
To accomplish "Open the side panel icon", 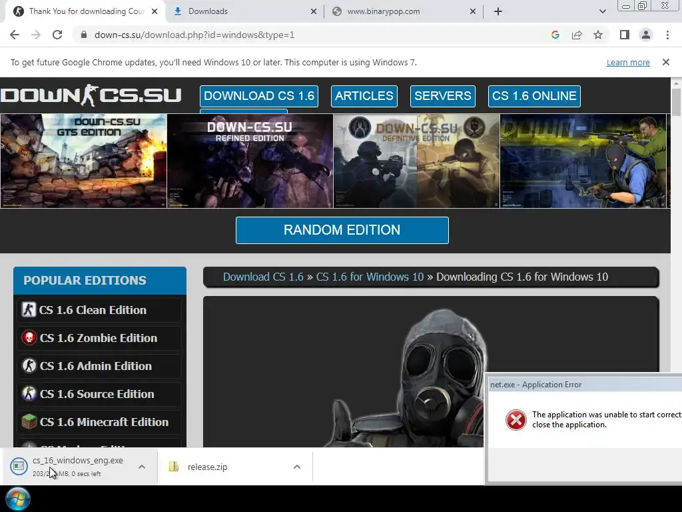I will (625, 35).
